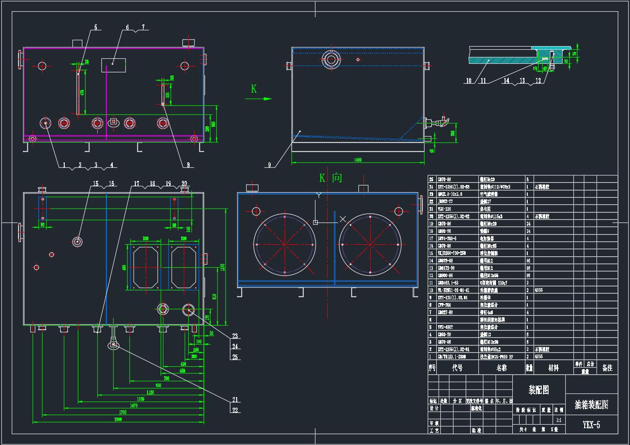The width and height of the screenshot is (630, 445).
Task: Click the green K 向 view label
Action: point(330,178)
